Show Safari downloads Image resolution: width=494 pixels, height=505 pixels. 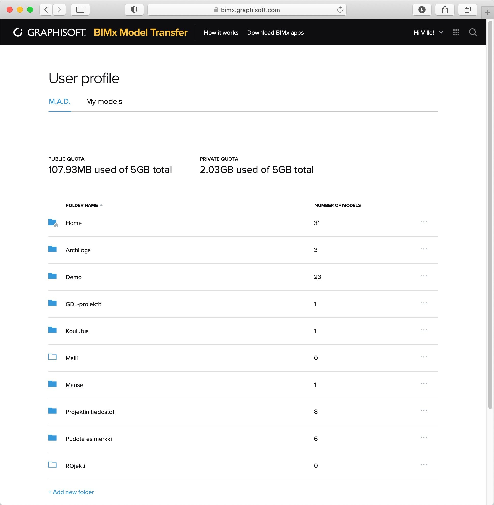(x=422, y=10)
